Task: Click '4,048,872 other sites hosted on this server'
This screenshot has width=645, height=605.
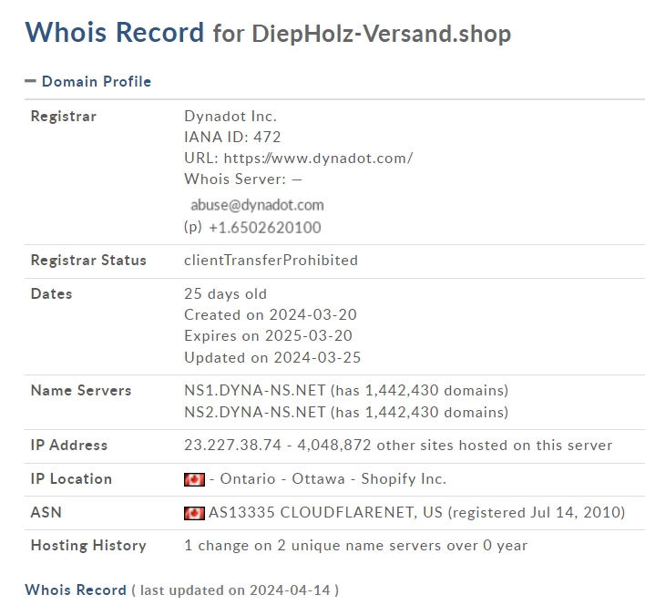Action: [x=455, y=445]
